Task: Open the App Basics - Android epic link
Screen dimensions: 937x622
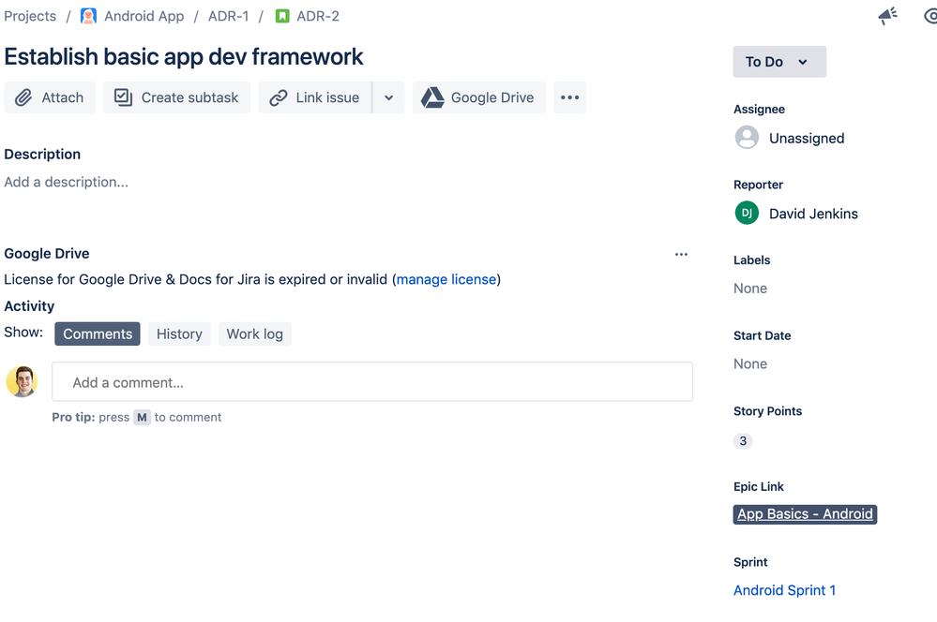Action: (805, 514)
